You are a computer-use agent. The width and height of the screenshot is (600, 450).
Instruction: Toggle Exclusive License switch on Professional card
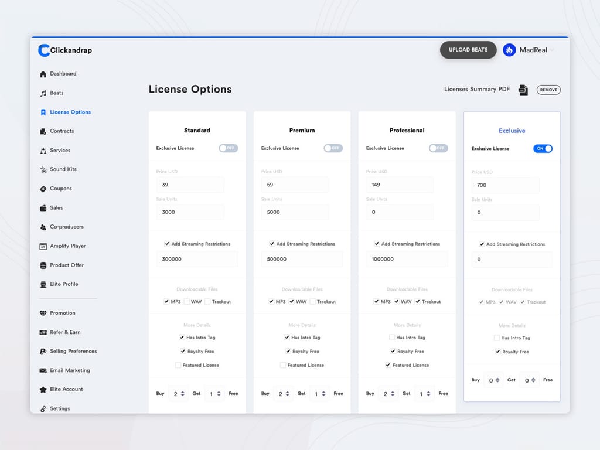[438, 148]
